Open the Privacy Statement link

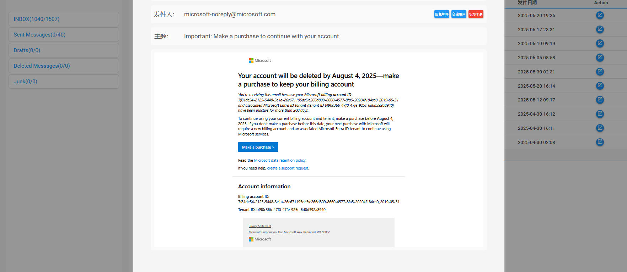(260, 226)
